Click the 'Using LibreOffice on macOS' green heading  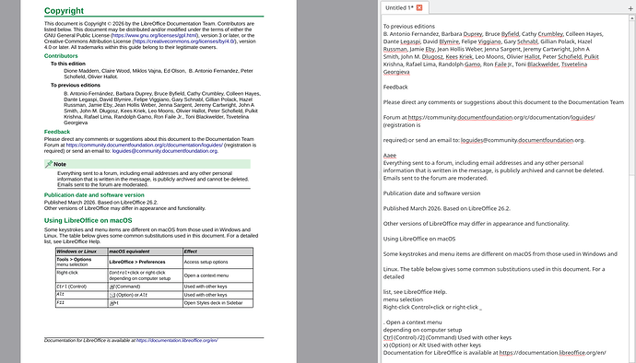(88, 220)
